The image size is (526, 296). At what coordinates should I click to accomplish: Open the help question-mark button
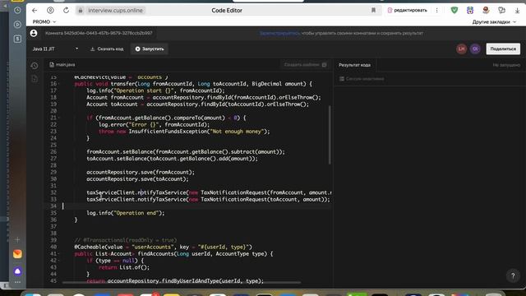[513, 276]
